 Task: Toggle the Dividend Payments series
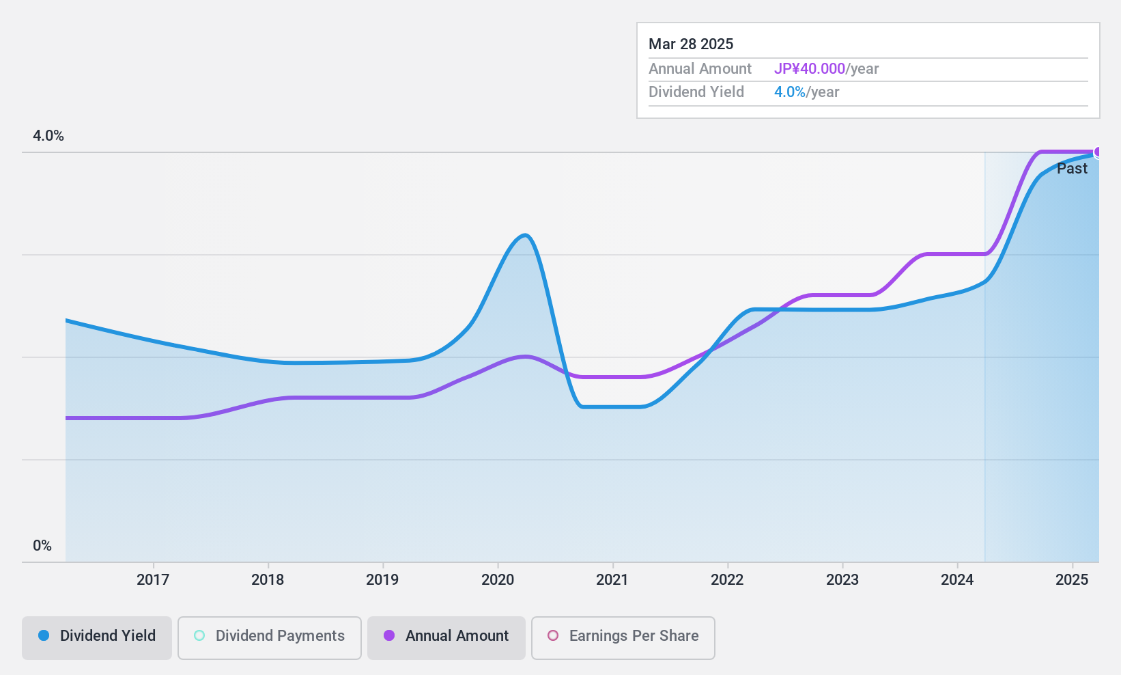pyautogui.click(x=270, y=638)
